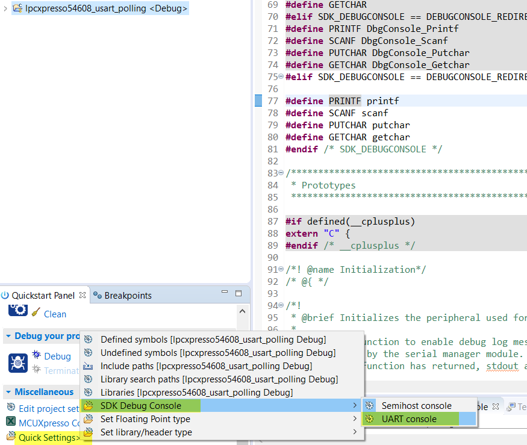Click the grey Terminate bug icon
Viewport: 527px width, 445px height.
(x=36, y=369)
